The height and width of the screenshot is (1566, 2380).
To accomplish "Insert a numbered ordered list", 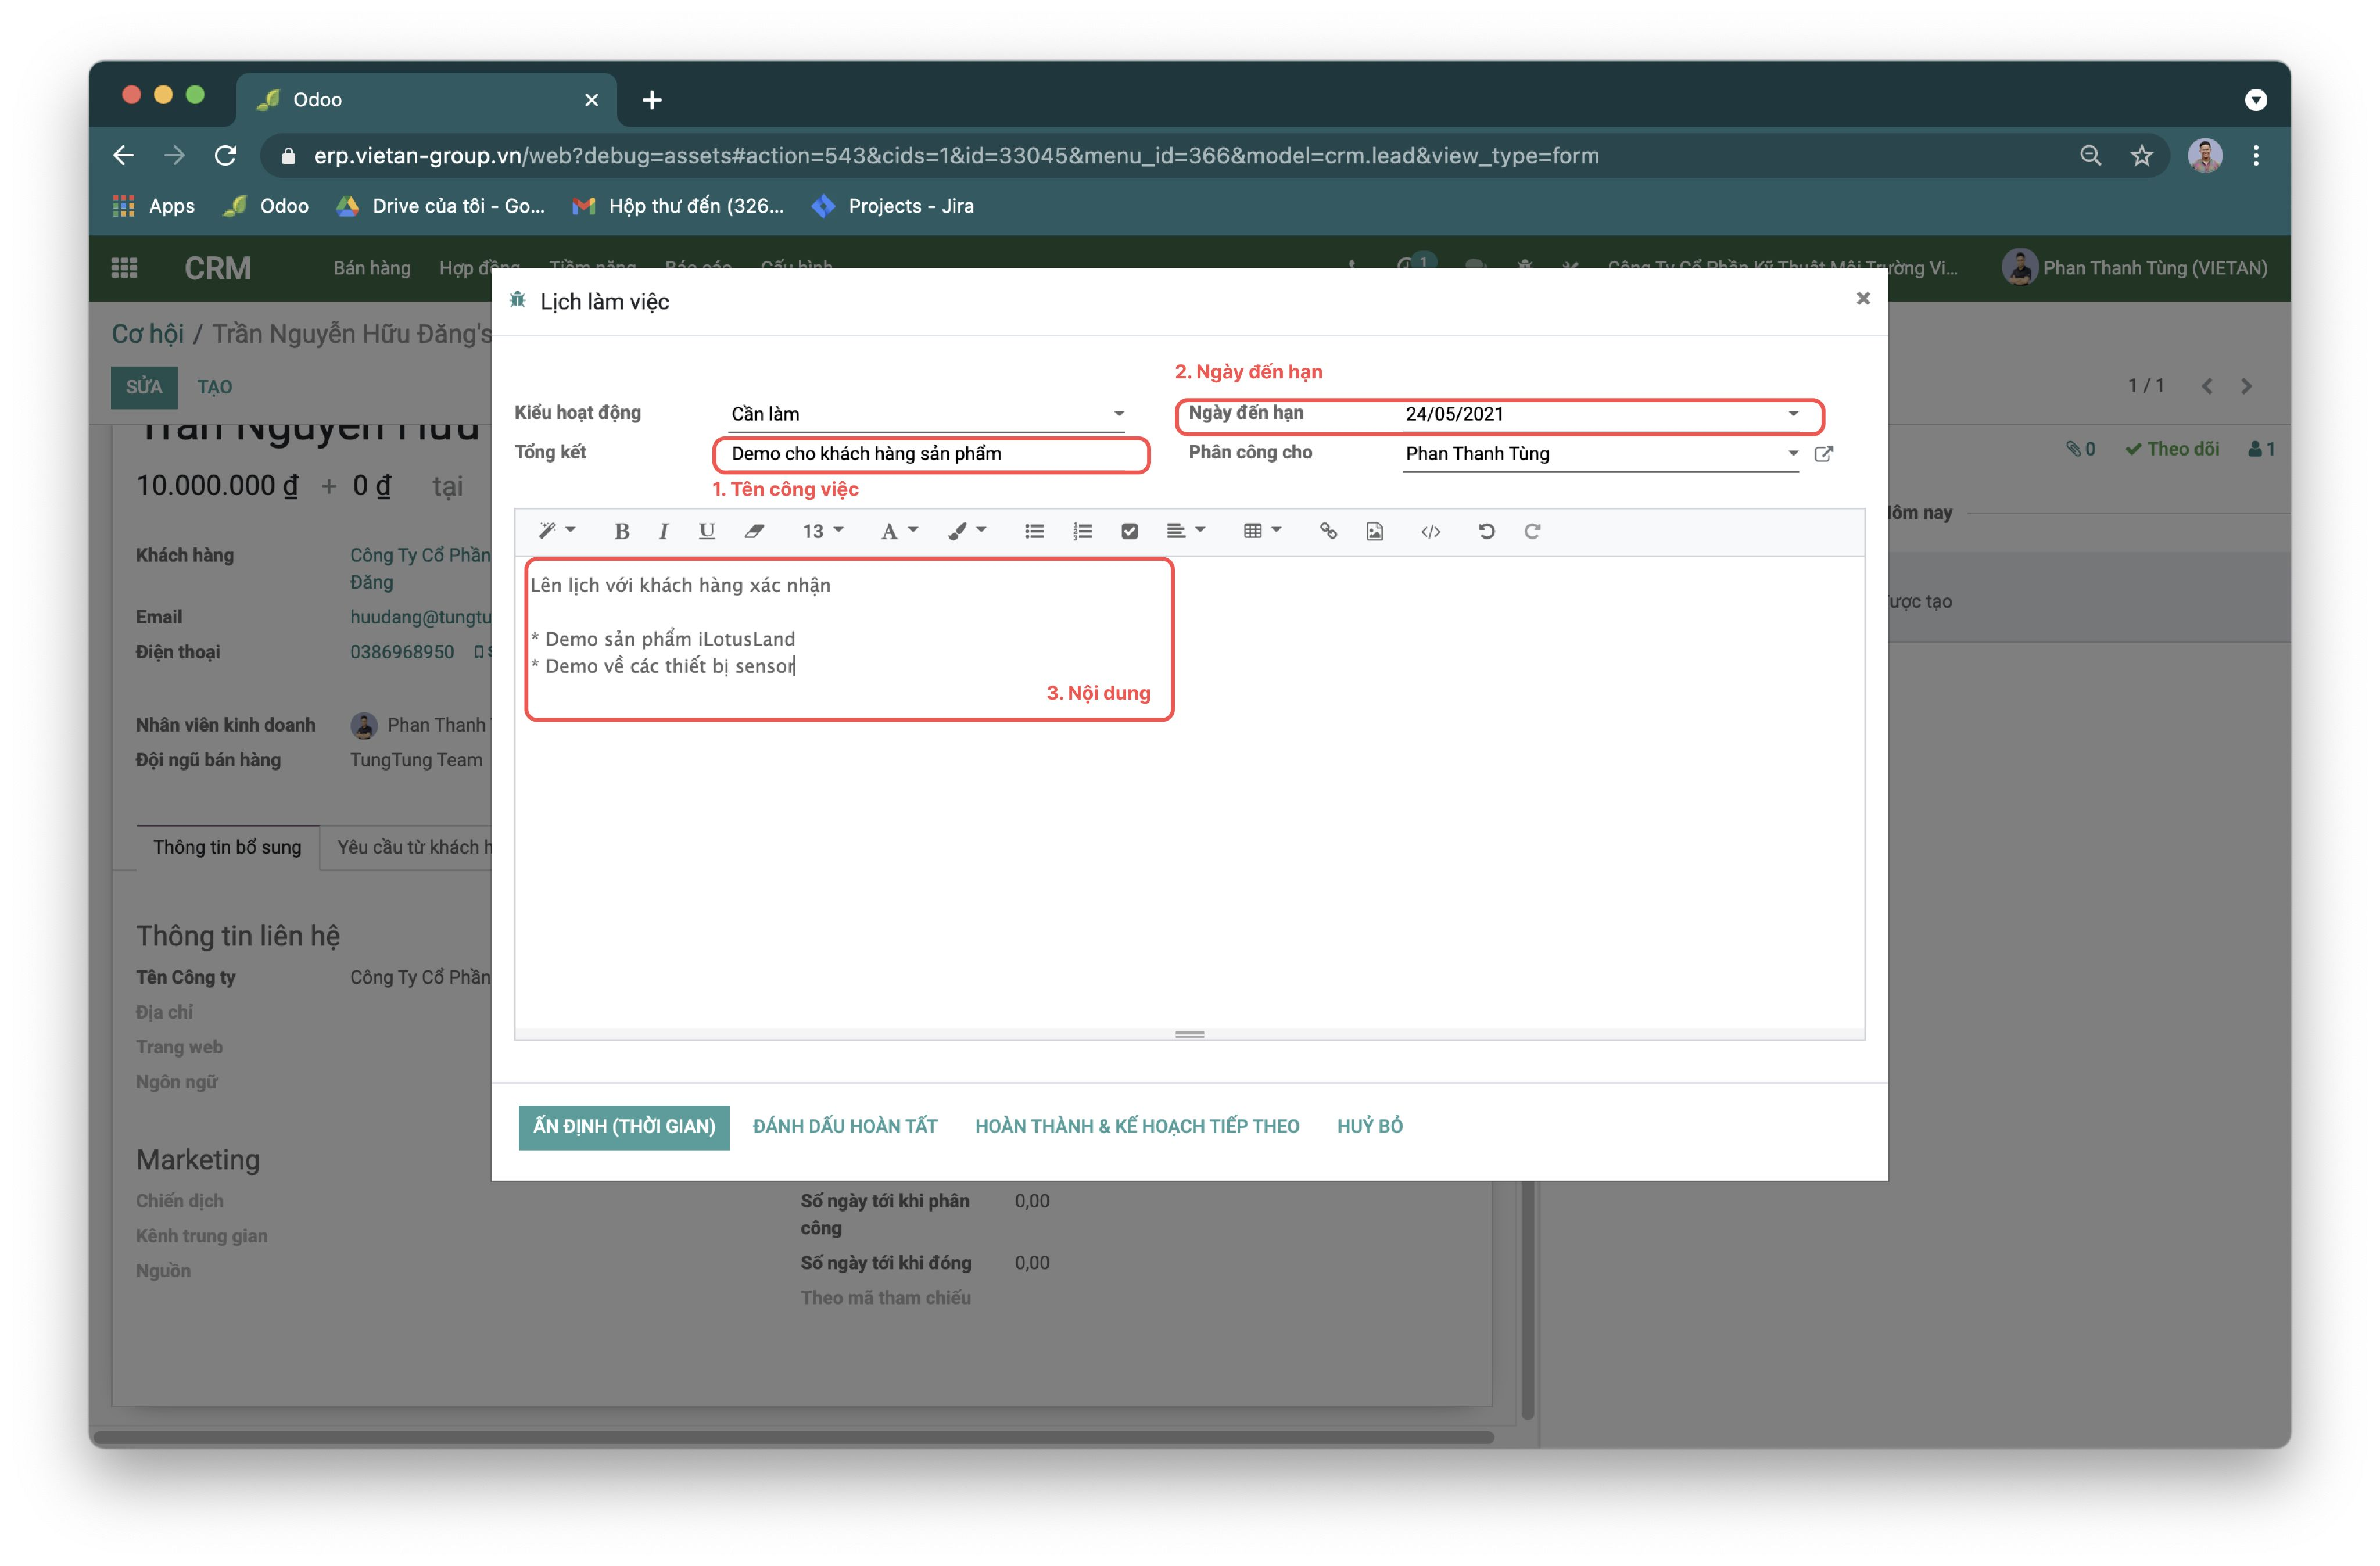I will [x=1082, y=531].
